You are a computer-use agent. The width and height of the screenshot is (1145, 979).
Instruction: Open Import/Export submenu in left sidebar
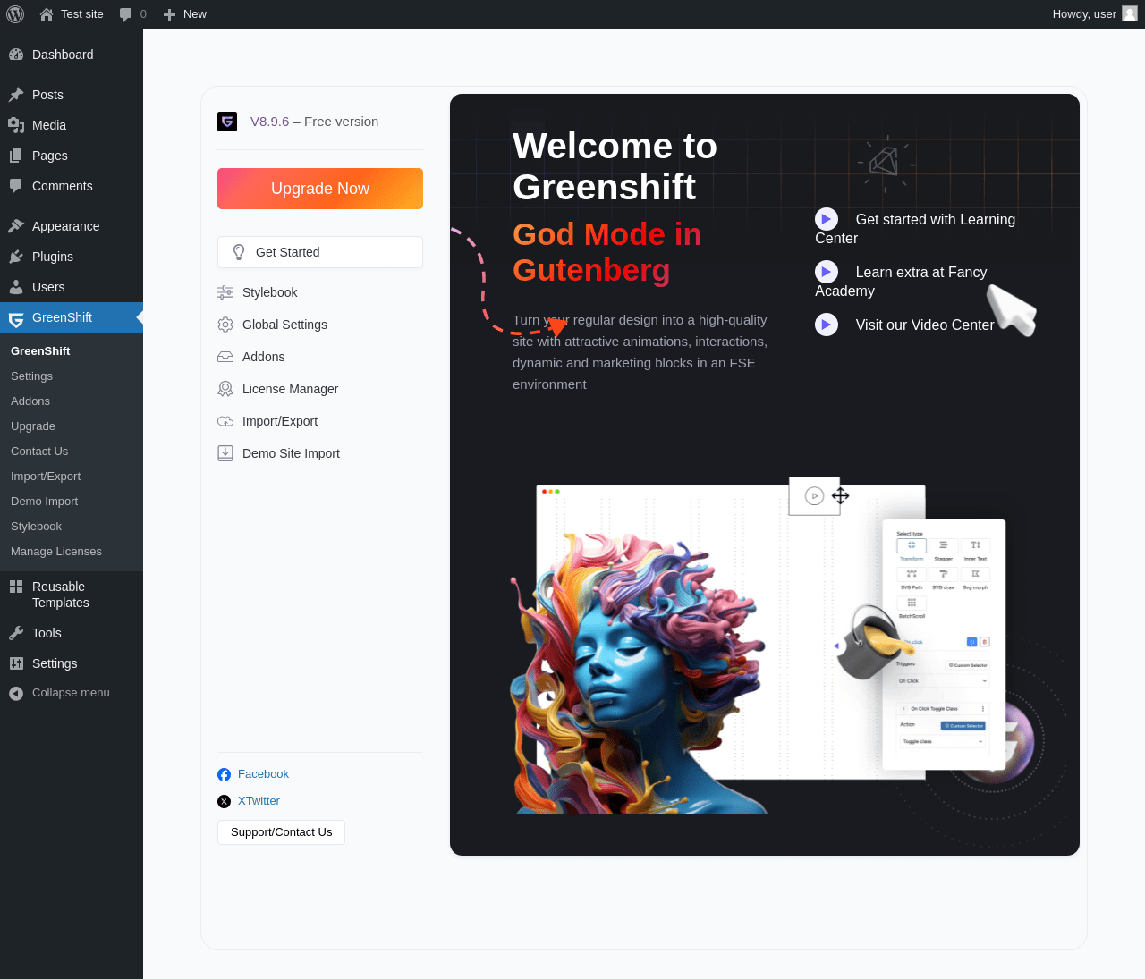point(46,477)
